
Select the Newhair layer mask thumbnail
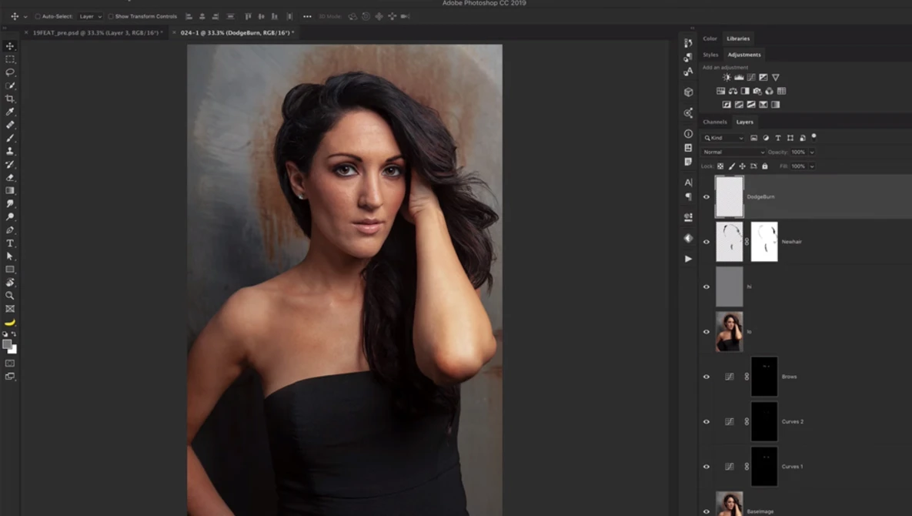tap(763, 242)
